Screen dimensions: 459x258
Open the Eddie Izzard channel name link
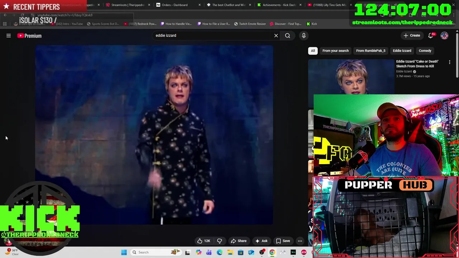(x=404, y=71)
